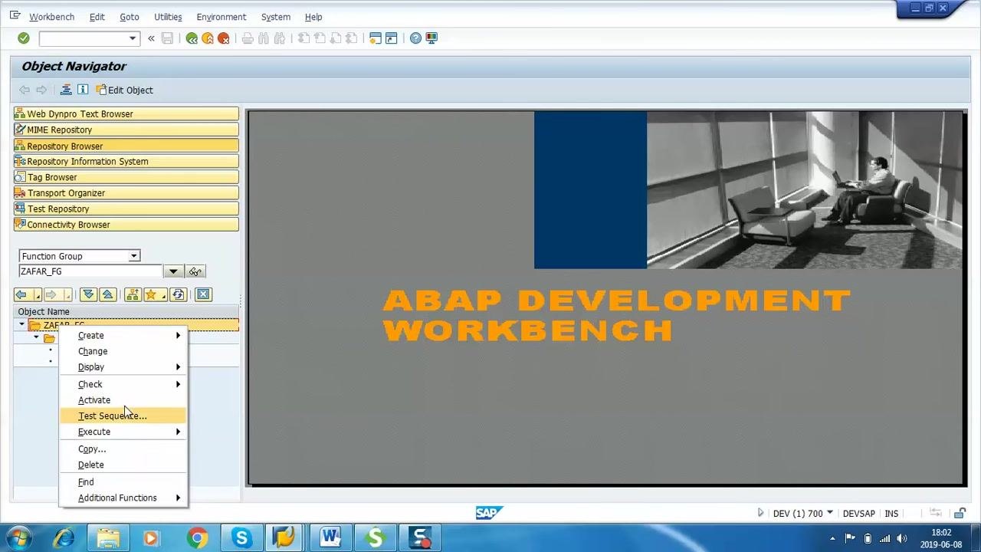Open Google Chrome from the taskbar
Image resolution: width=981 pixels, height=552 pixels.
point(197,538)
